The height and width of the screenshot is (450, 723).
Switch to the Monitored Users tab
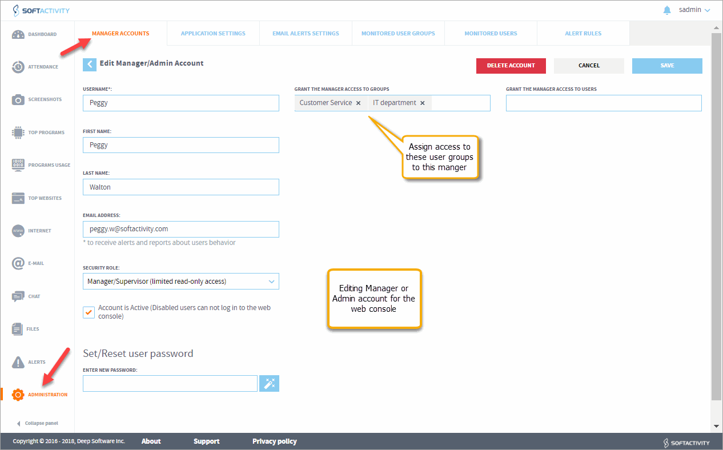pyautogui.click(x=491, y=34)
